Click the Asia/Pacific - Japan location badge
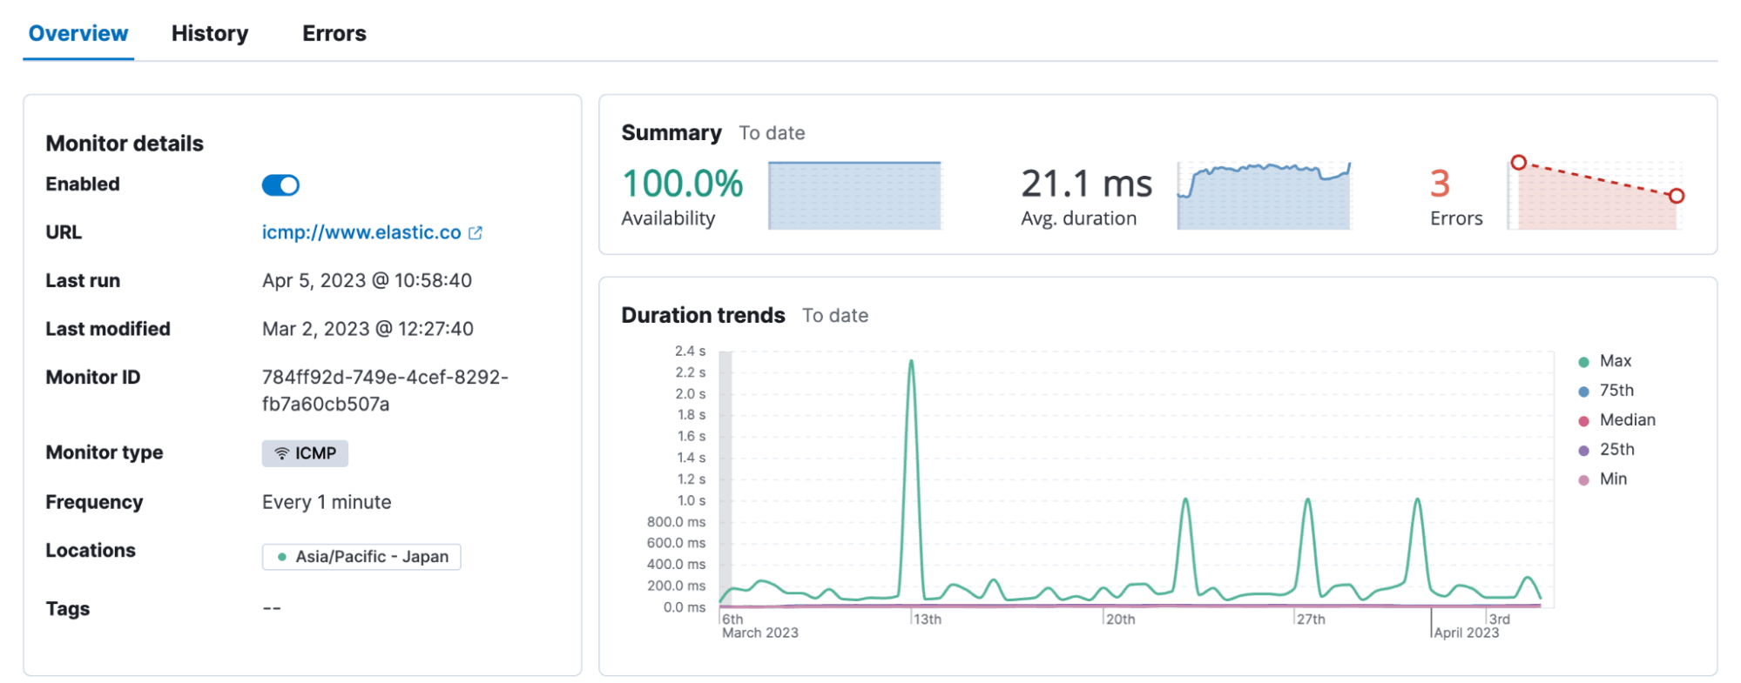The image size is (1741, 683). [361, 557]
